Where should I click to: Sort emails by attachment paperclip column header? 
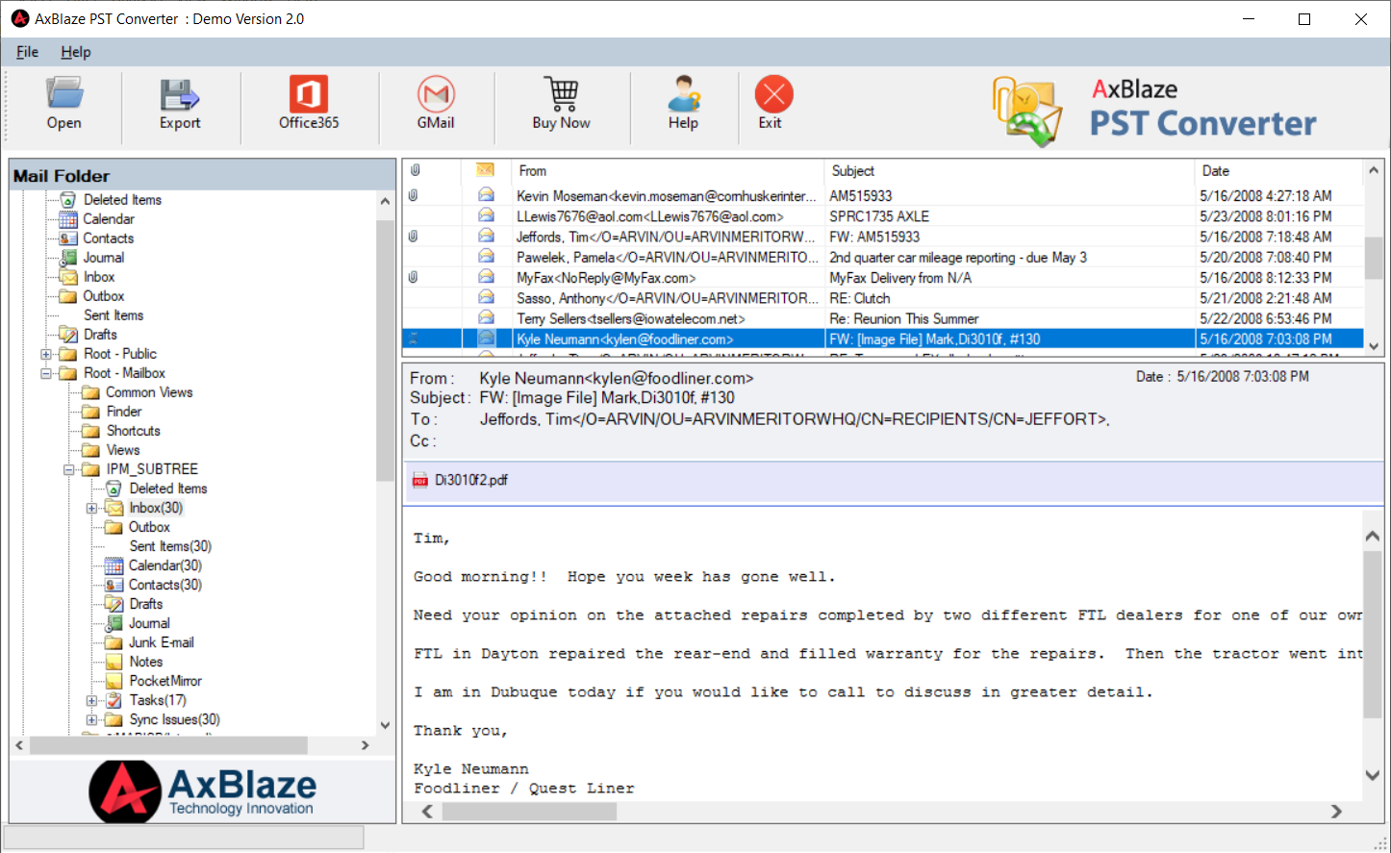(x=415, y=170)
